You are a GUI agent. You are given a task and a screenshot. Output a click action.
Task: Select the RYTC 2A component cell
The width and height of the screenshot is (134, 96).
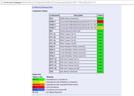coord(54,65)
